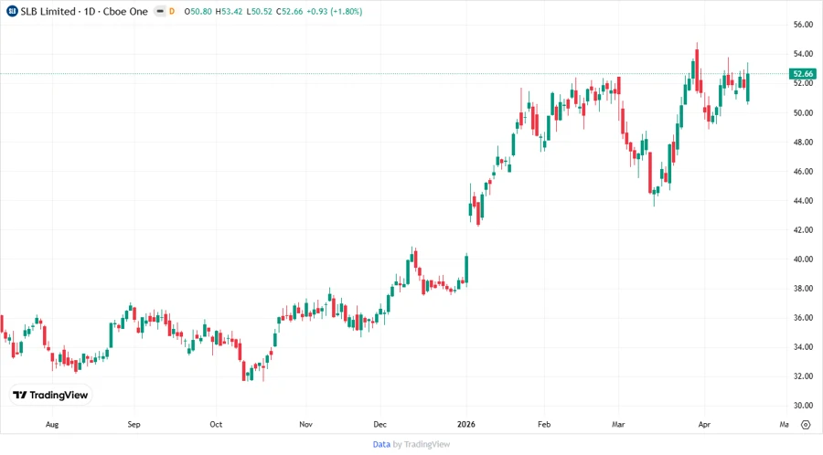This screenshot has height=455, width=823.
Task: Click the 'by TradingView' attribution text
Action: 422,445
